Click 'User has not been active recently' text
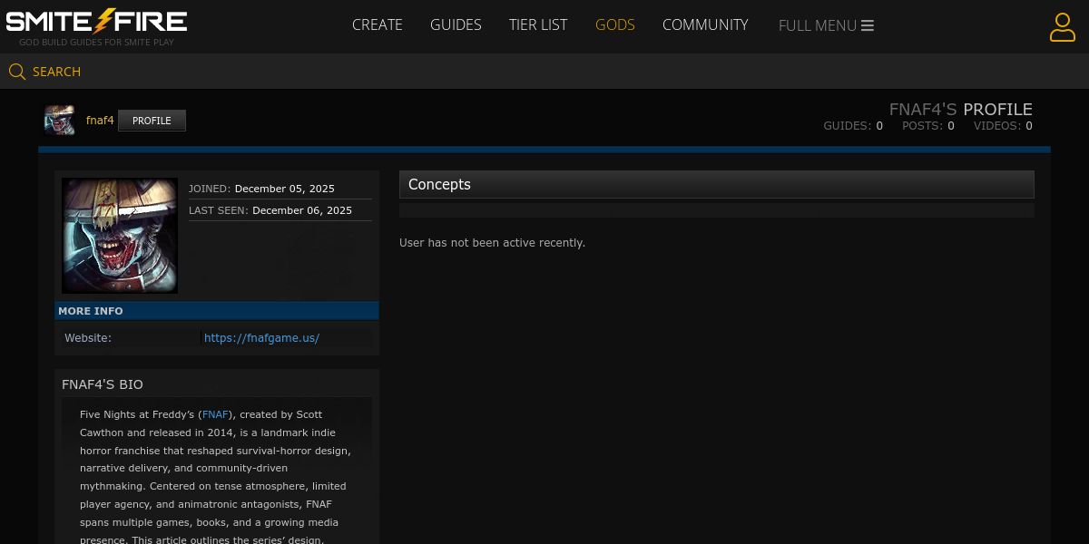1089x544 pixels. 492,243
